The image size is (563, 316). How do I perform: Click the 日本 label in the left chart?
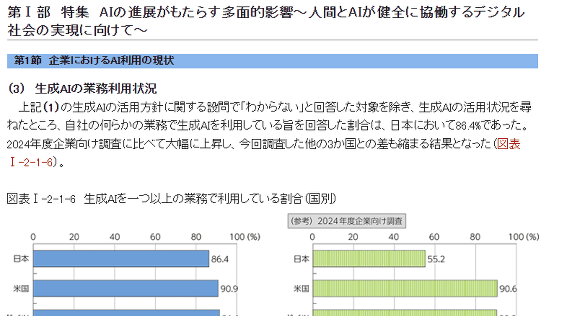pos(21,259)
